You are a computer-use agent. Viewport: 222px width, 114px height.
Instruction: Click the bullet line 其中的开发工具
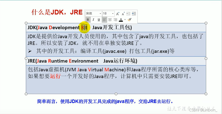click(x=101, y=51)
